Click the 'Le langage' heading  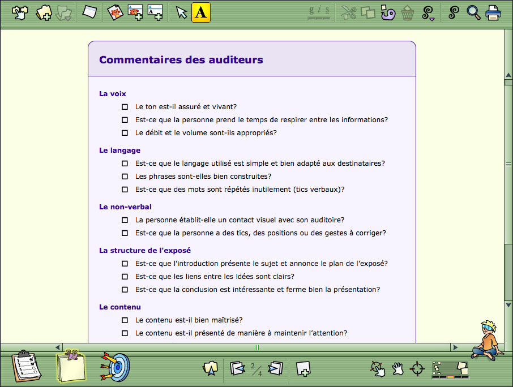pyautogui.click(x=119, y=150)
